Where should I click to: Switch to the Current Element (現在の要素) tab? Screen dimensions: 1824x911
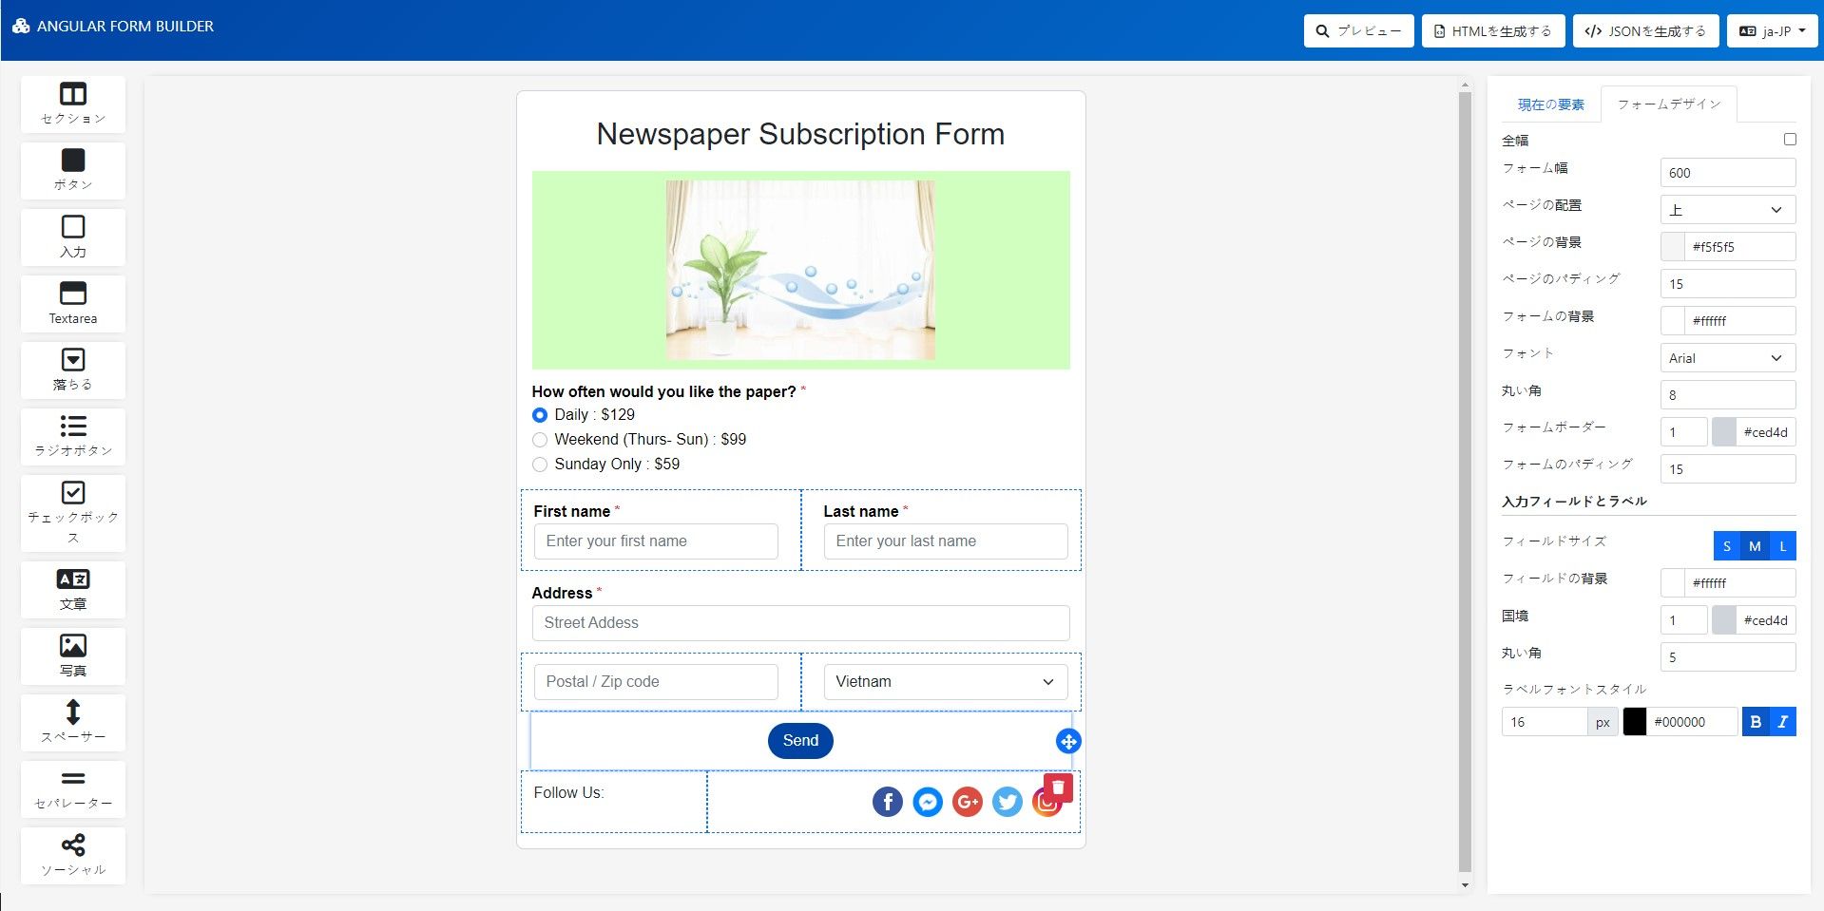tap(1551, 104)
